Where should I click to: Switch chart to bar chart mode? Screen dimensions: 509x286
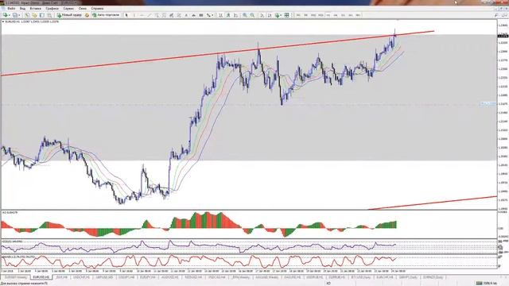point(220,15)
